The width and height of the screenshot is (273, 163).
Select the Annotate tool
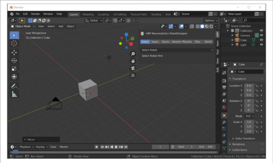(x=14, y=86)
